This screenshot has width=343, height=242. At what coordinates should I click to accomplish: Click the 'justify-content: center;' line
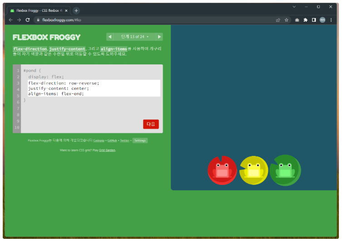coord(59,88)
